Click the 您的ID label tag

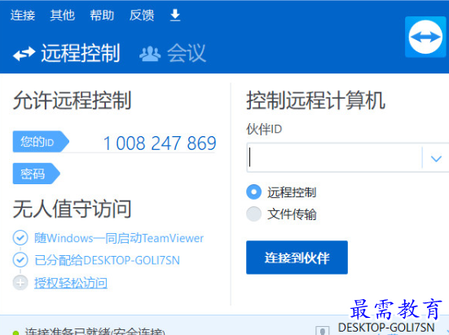41,142
